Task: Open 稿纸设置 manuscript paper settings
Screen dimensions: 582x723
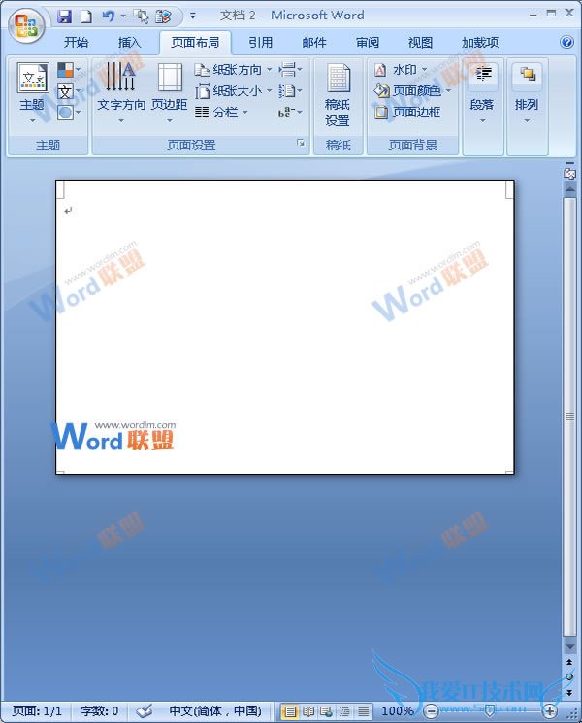Action: click(338, 95)
